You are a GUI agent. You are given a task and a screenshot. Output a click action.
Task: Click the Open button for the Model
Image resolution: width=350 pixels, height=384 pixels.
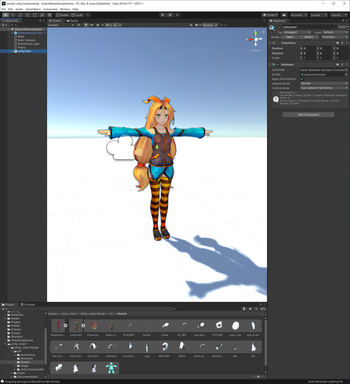point(289,37)
